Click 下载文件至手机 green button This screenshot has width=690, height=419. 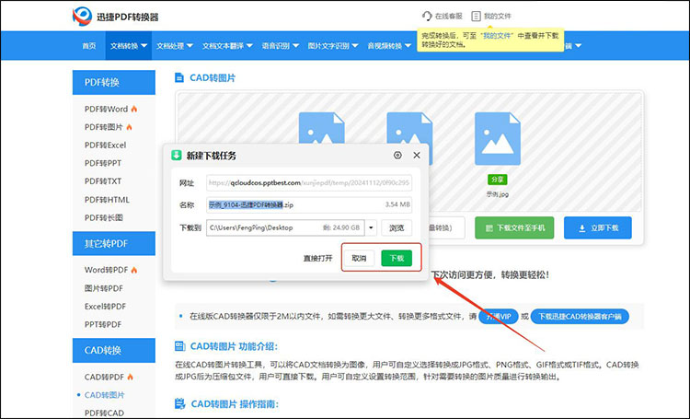(514, 227)
